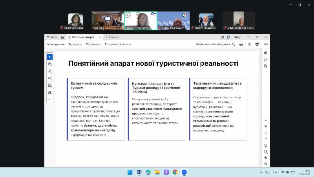Switch to the Перетворити tab
The height and width of the screenshot is (177, 314).
tap(93, 44)
